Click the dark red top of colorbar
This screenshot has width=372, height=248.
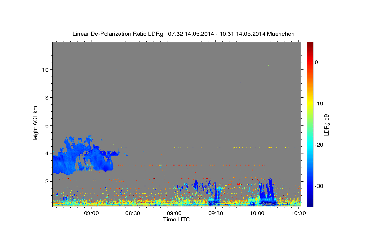coord(310,45)
